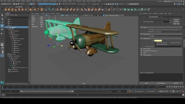Toggle Draw Render Purpose checkbox
Screen dimensions: 185x104
coord(156,44)
